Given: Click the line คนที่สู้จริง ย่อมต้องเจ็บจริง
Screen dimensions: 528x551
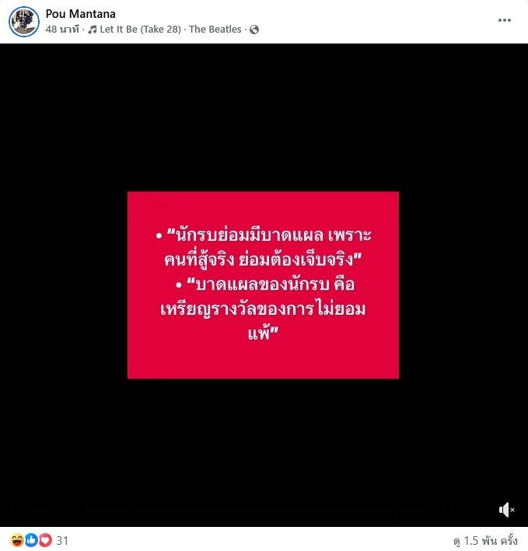Looking at the screenshot, I should click(x=263, y=260).
